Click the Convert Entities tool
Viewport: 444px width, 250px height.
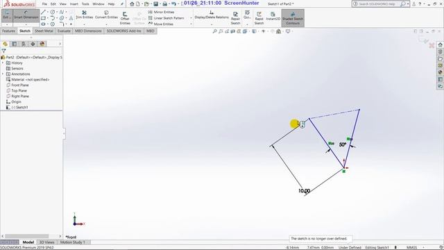pos(106,15)
